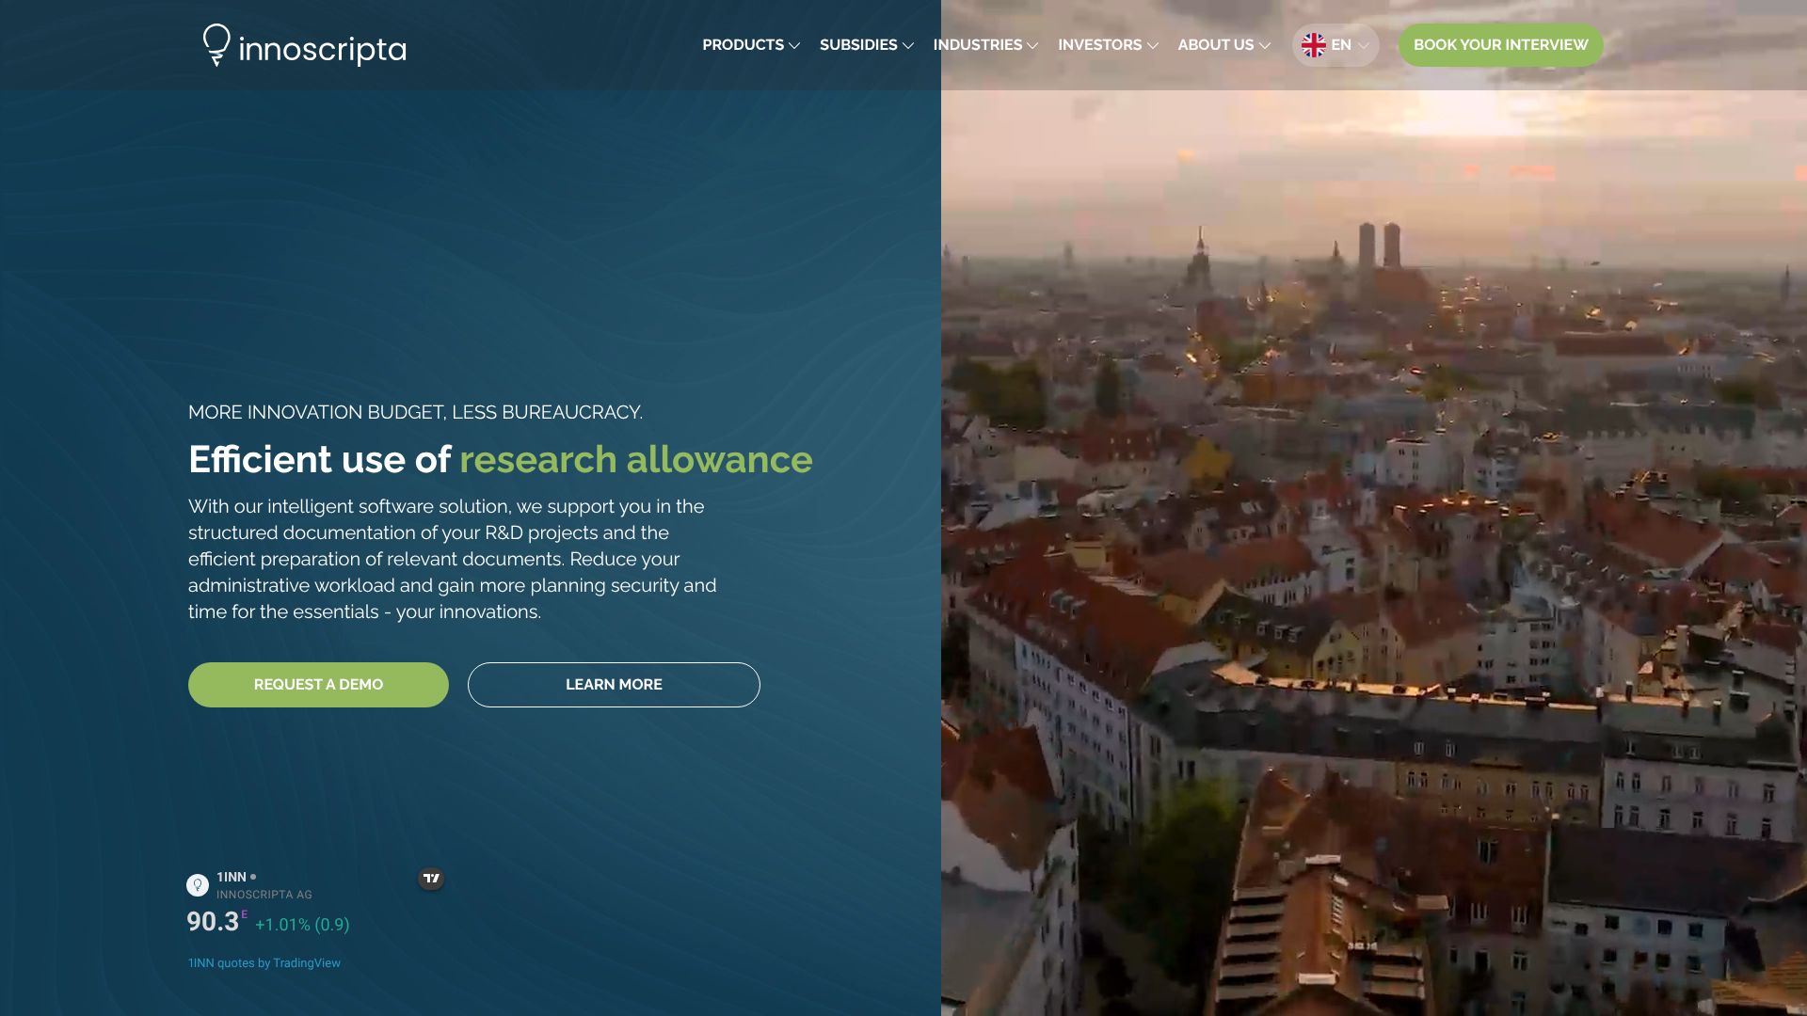Click the 1INN ticker symbol text
1807x1016 pixels.
pos(232,877)
